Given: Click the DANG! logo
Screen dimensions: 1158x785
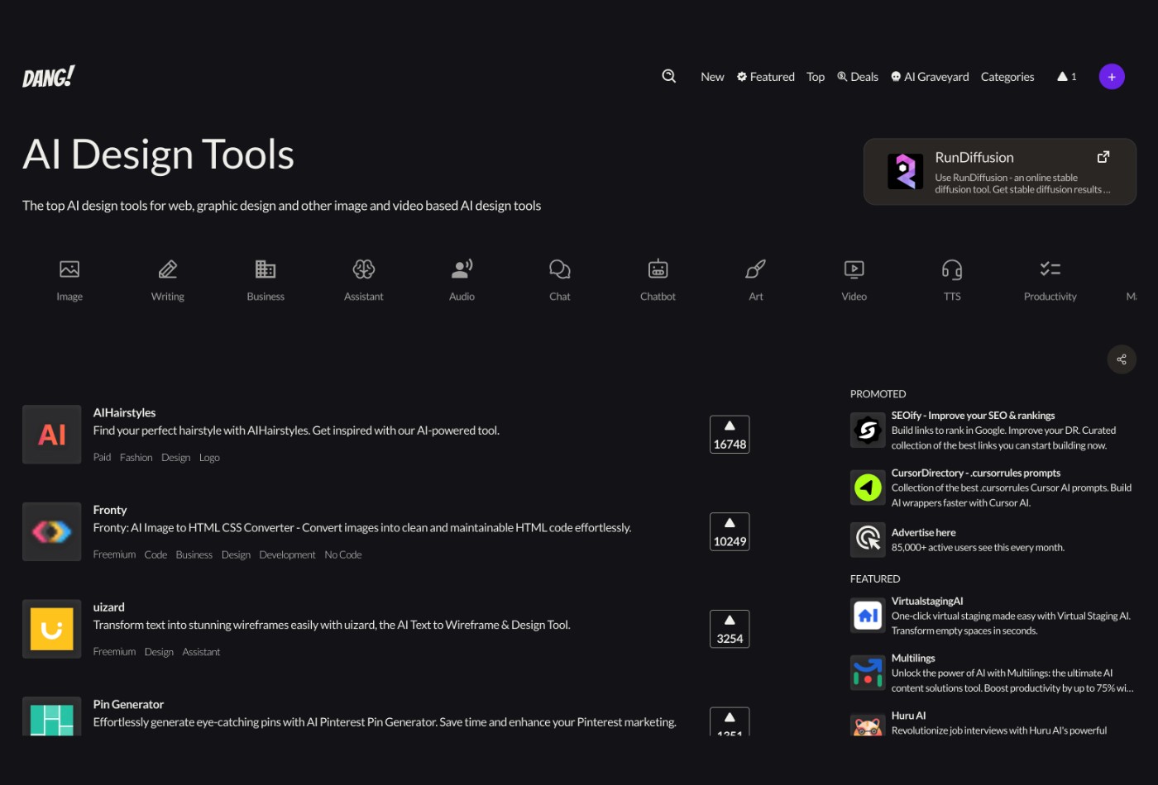Looking at the screenshot, I should point(49,77).
